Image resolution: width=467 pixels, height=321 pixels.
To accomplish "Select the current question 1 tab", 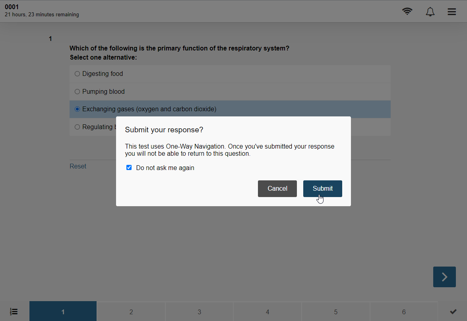I will click(63, 311).
